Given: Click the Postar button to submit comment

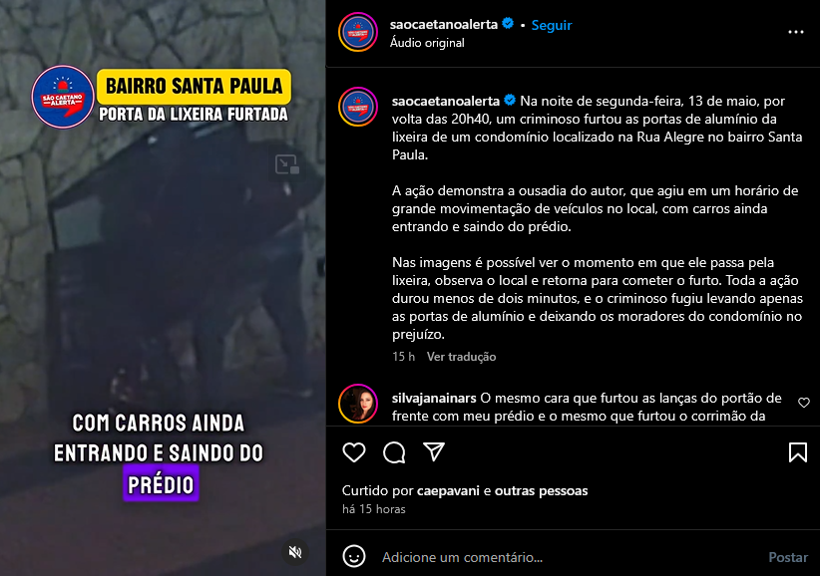Looking at the screenshot, I should [x=787, y=557].
